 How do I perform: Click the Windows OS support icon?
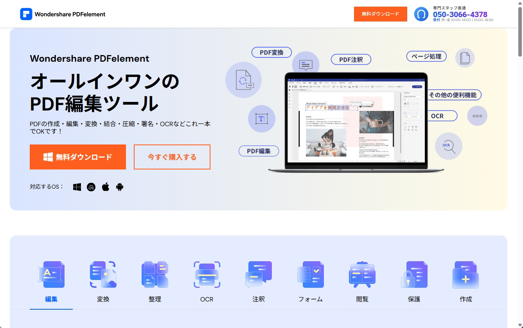pos(77,187)
